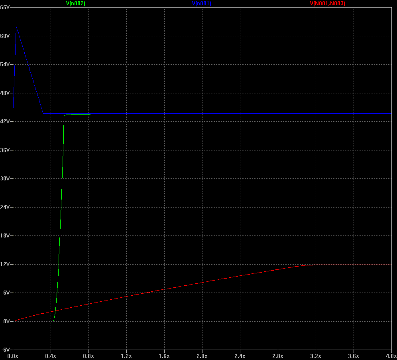397x360 pixels.
Task: Select the red V(N001,N003) trace label
Action: [x=327, y=3]
